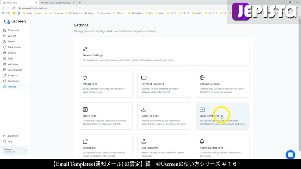
Task: Click the Subscription refresh icon in the sidebar
Action: click(5, 47)
